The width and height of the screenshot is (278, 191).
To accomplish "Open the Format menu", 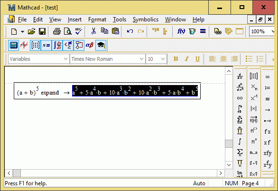I will point(97,19).
